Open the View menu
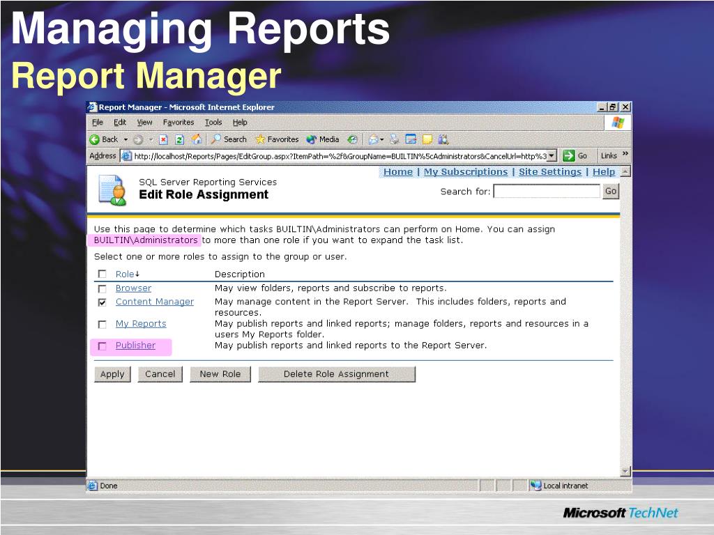This screenshot has width=714, height=535. click(145, 123)
